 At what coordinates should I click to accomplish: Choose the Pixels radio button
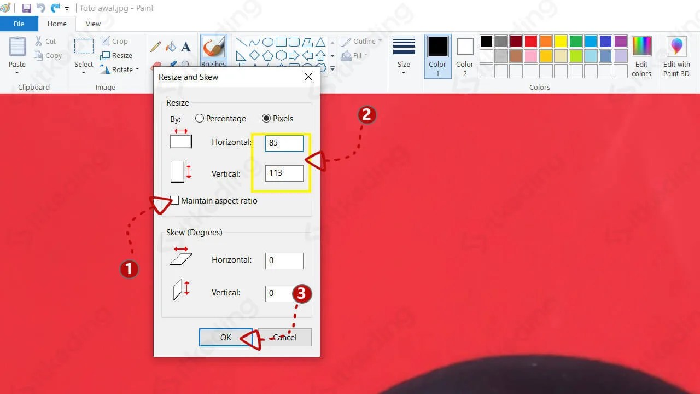(278, 119)
